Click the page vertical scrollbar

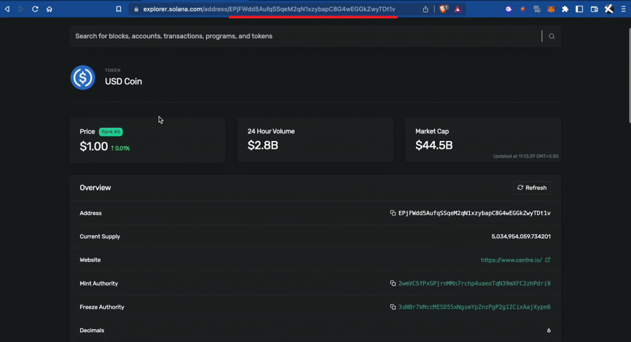pyautogui.click(x=629, y=76)
